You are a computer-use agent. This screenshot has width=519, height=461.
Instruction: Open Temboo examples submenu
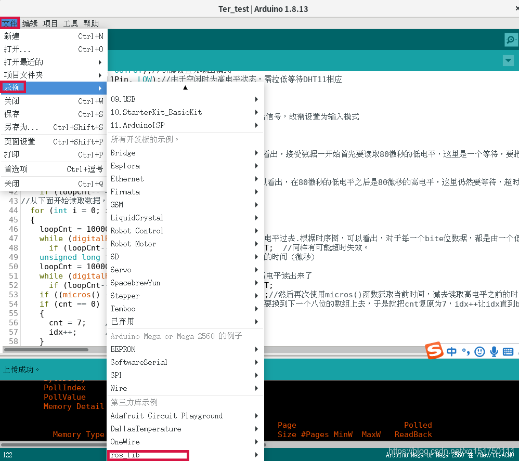(x=185, y=309)
